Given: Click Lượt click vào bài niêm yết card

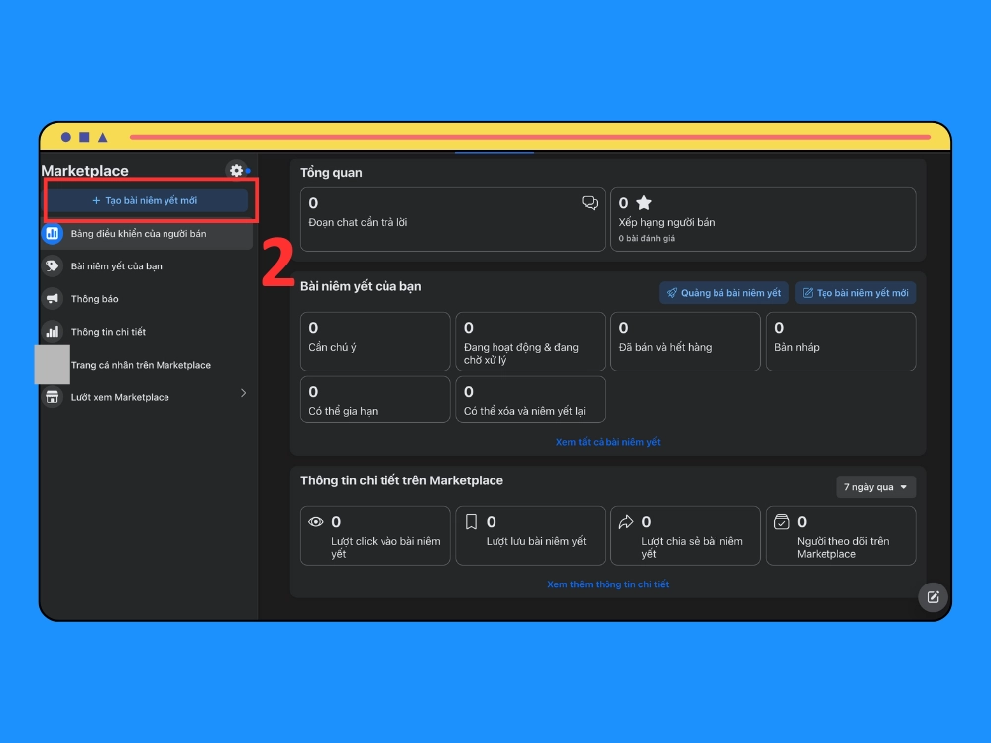Looking at the screenshot, I should click(375, 536).
